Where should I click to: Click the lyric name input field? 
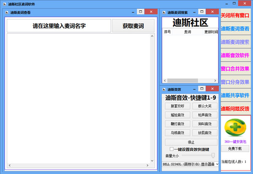point(59,26)
